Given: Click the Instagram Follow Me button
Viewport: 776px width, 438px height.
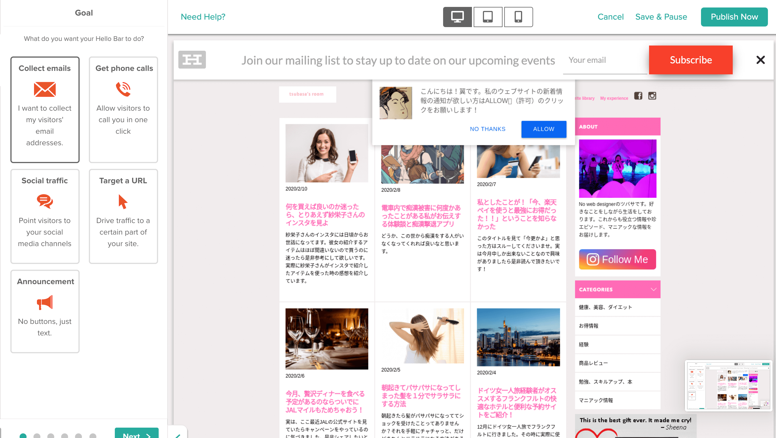Looking at the screenshot, I should point(617,259).
